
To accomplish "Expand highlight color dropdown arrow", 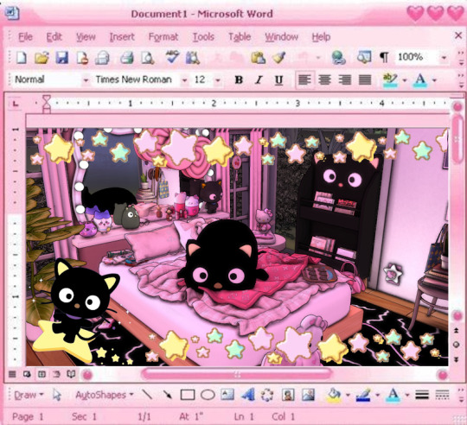I will pos(405,80).
